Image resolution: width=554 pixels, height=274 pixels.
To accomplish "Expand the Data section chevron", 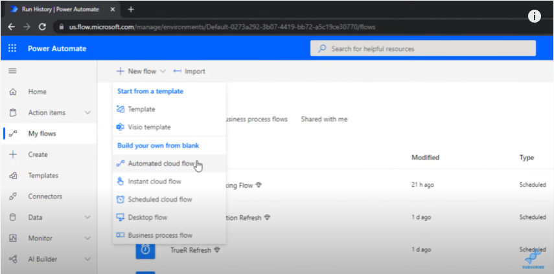I will point(87,217).
